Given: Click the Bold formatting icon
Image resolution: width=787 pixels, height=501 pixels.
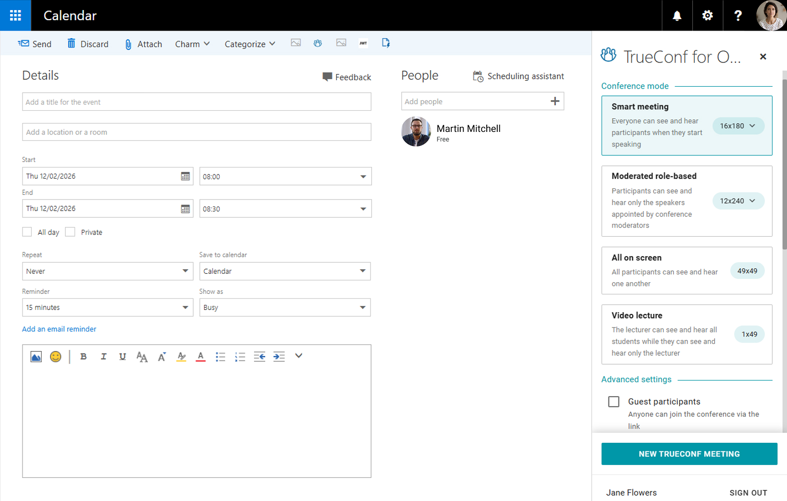Looking at the screenshot, I should [84, 357].
